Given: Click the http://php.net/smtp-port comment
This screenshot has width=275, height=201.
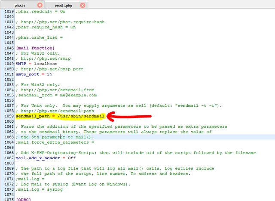Looking at the screenshot, I should tap(50, 69).
